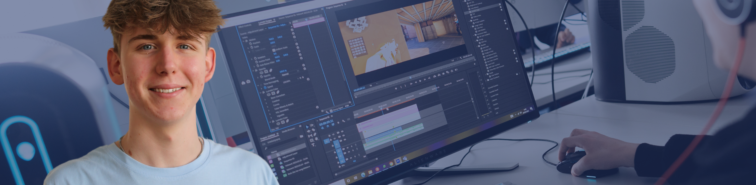Select the Type tool

[x=313, y=145]
